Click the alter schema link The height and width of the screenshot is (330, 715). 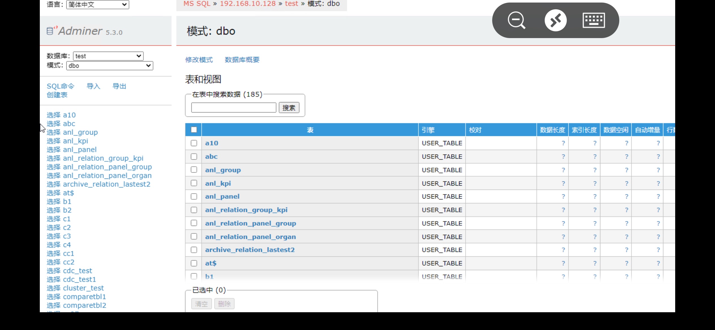(x=199, y=60)
